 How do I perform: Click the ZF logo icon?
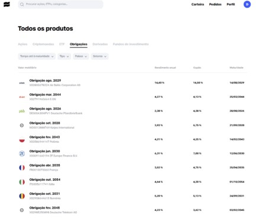pos(22,153)
